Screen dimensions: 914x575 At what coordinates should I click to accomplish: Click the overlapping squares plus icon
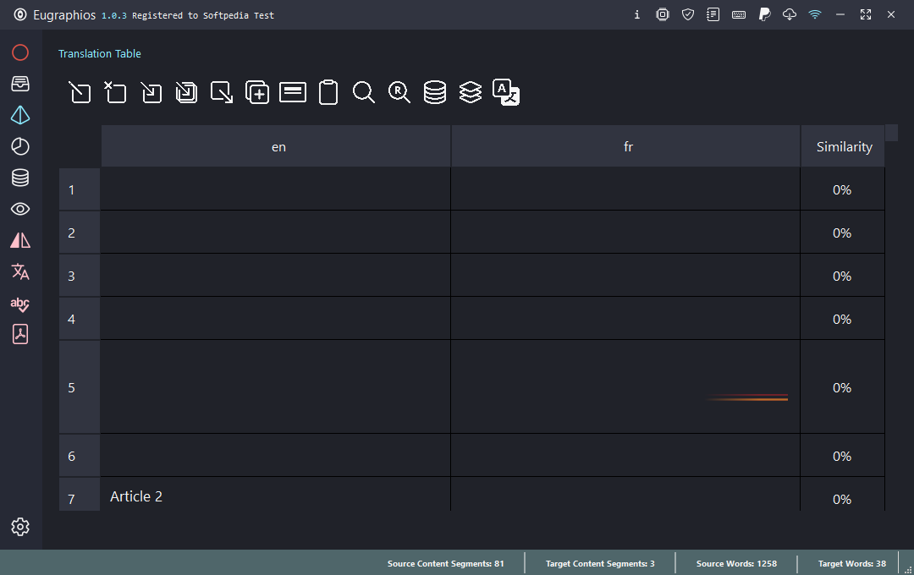click(257, 92)
